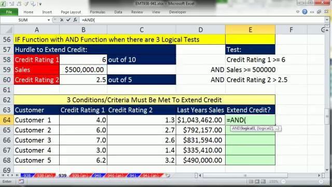Screen dimensions: 332x187
Task: Jump to the last sheet tab arrow
Action: tap(17, 176)
